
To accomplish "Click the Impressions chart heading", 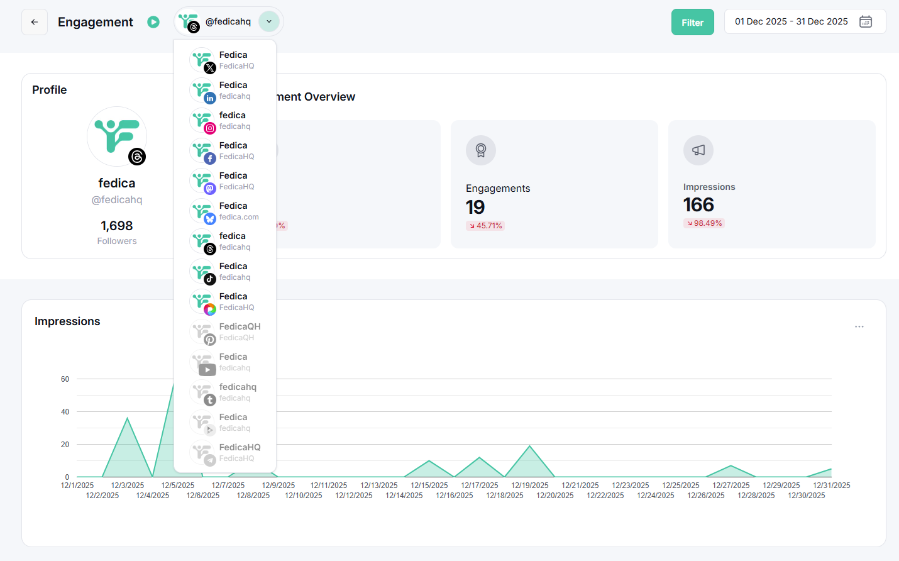I will [x=67, y=321].
